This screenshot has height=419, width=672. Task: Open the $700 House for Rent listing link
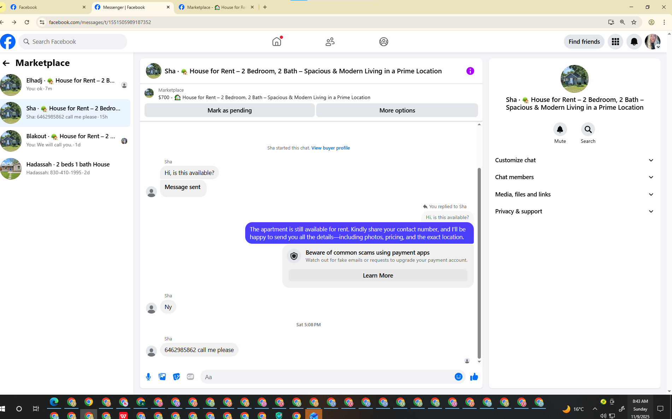tap(264, 97)
